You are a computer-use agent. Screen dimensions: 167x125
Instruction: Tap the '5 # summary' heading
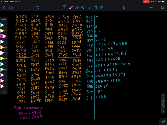29,108
